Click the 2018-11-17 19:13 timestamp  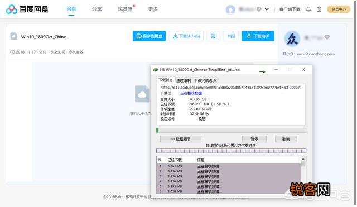pos(31,52)
